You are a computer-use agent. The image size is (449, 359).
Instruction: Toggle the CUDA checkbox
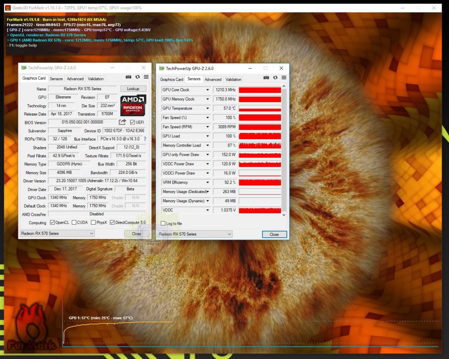coord(74,222)
